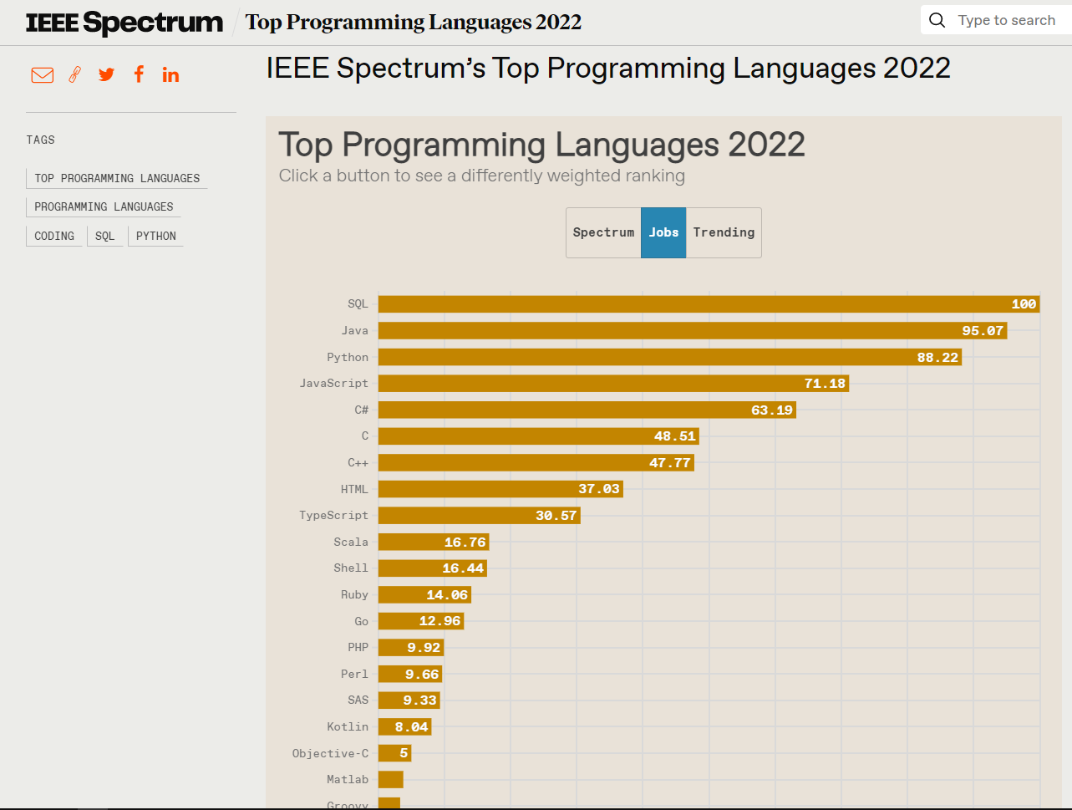Image resolution: width=1072 pixels, height=810 pixels.
Task: Click the SAS bar showing 9.33
Action: (409, 700)
